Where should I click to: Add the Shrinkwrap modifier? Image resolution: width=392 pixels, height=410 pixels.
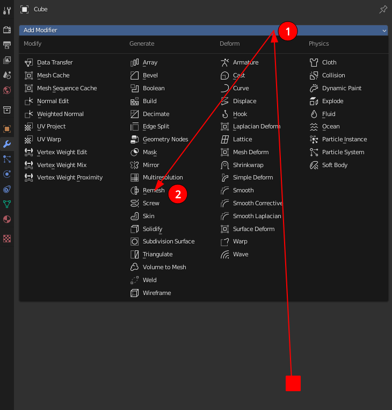tap(242, 165)
